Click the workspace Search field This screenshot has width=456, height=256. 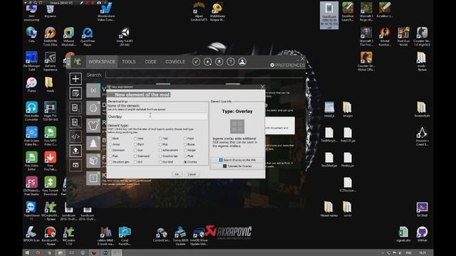coord(204,75)
